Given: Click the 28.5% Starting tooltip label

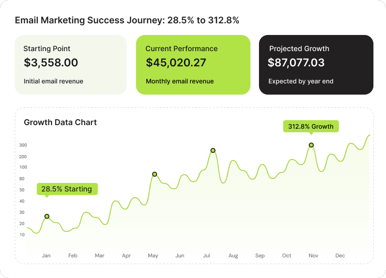Looking at the screenshot, I should 66,189.
